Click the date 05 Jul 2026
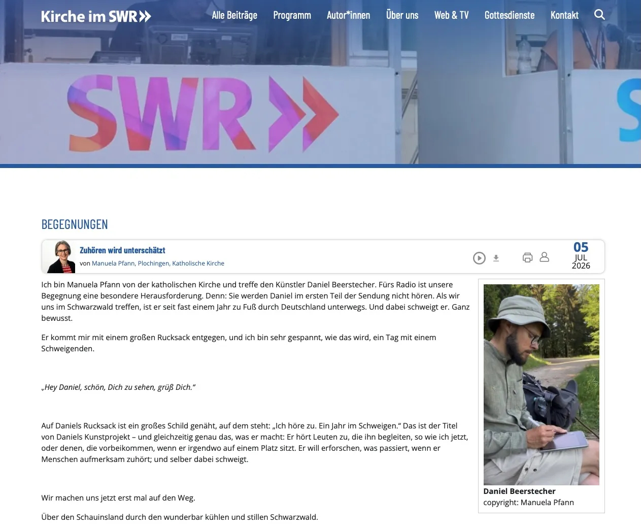This screenshot has width=641, height=530. [x=581, y=255]
